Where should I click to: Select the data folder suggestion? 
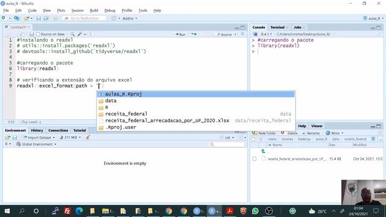[x=195, y=101]
